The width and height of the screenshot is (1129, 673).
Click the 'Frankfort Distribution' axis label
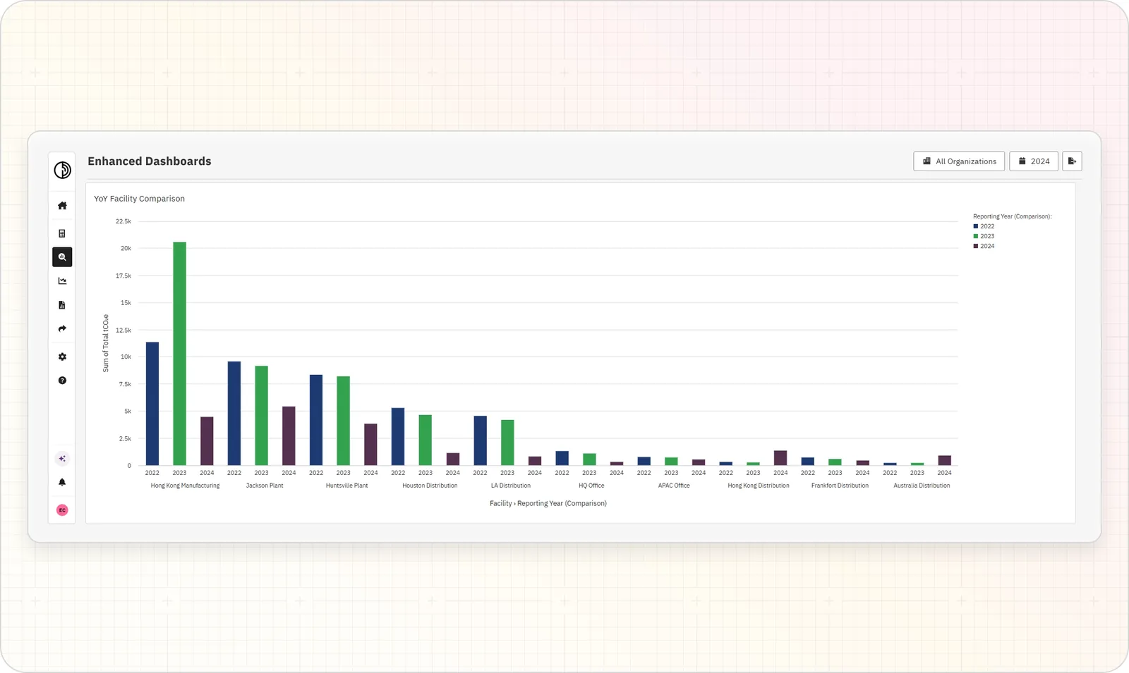840,486
